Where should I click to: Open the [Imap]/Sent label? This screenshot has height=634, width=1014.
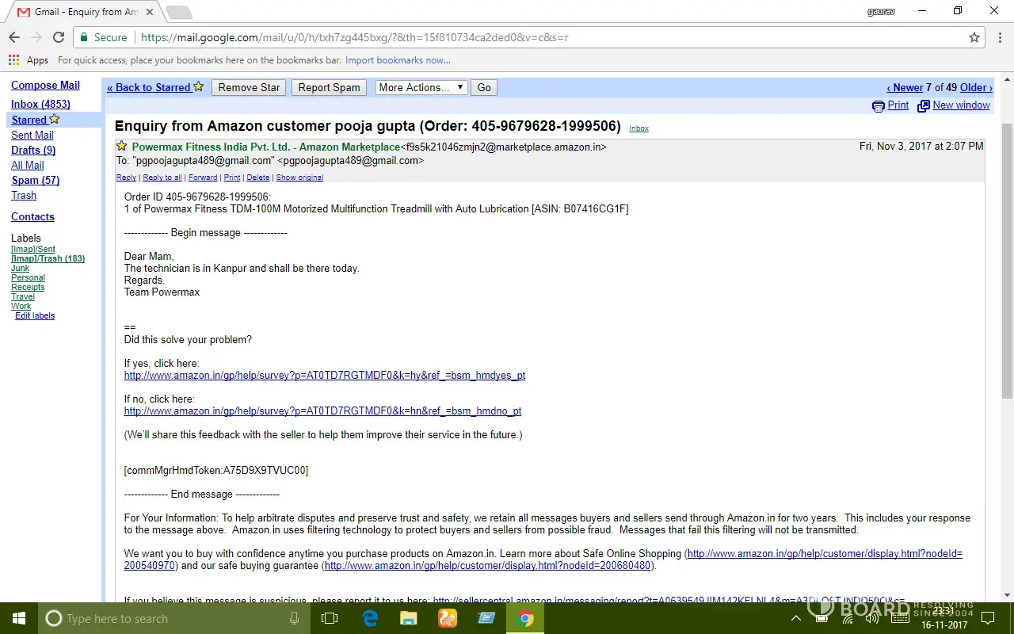pyautogui.click(x=33, y=249)
